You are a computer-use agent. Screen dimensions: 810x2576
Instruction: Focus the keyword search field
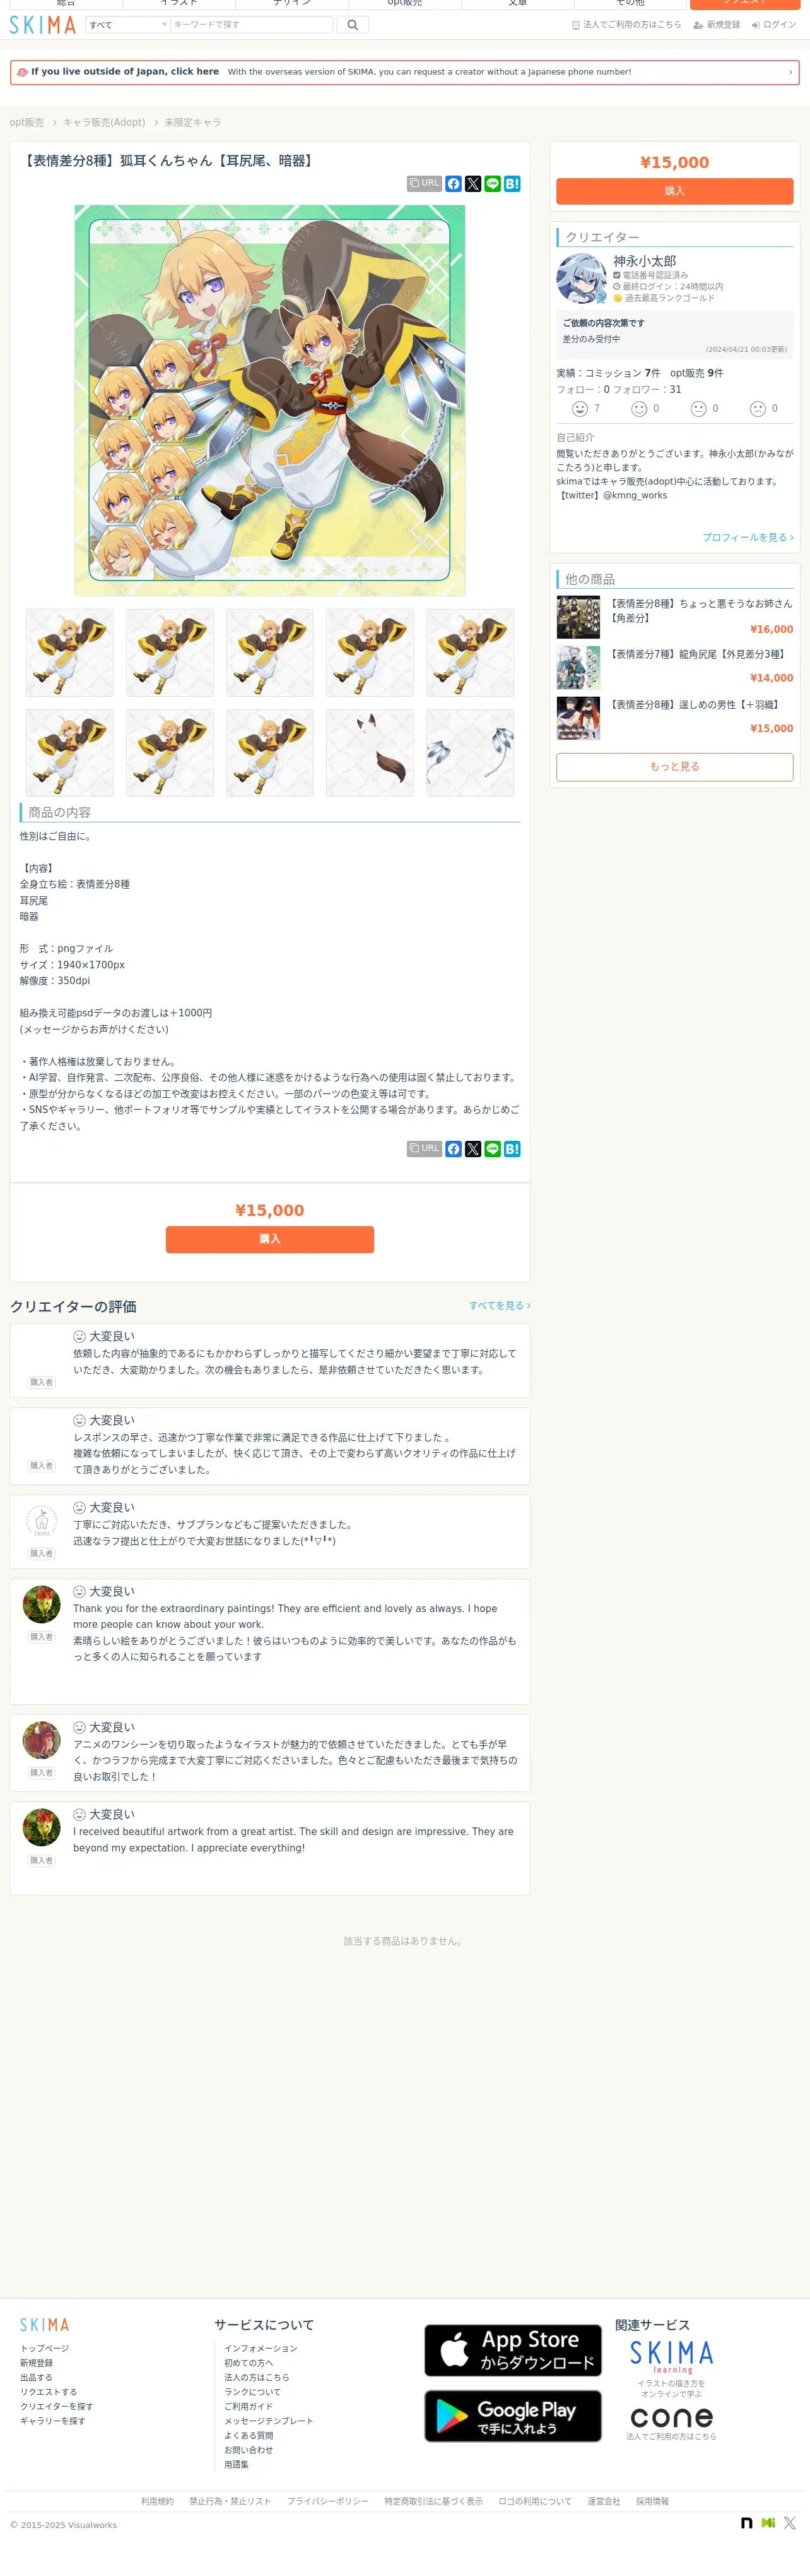[252, 25]
